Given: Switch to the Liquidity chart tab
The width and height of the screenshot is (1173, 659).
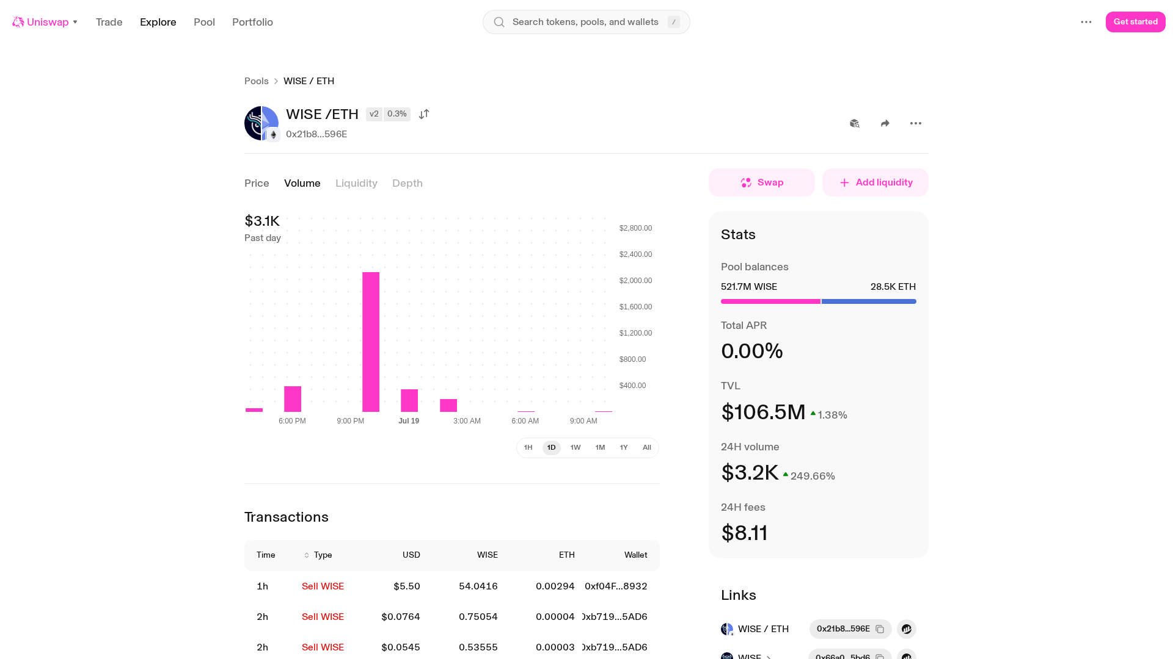Looking at the screenshot, I should [356, 183].
